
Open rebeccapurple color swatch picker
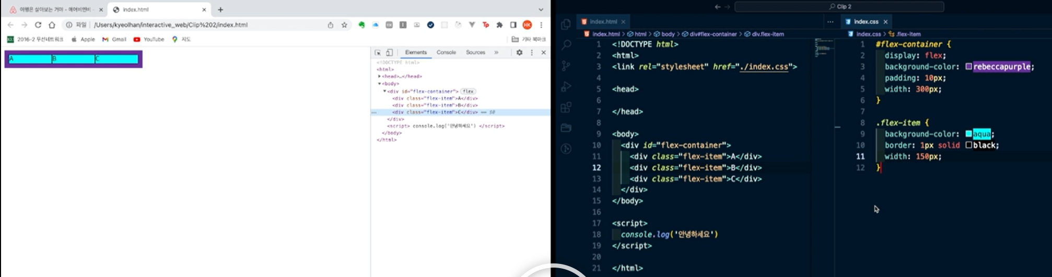969,67
